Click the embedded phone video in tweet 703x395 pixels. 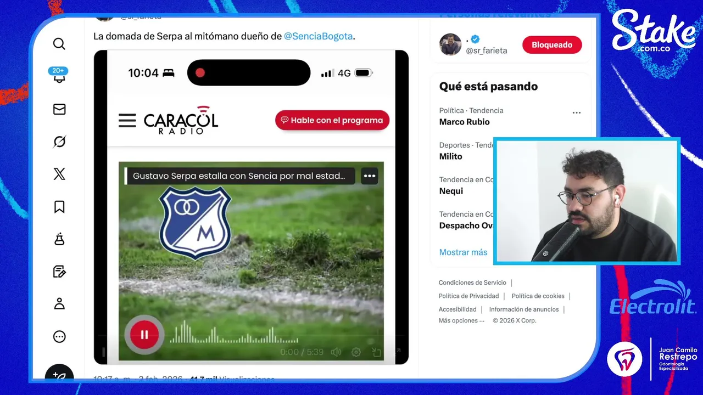pos(251,207)
